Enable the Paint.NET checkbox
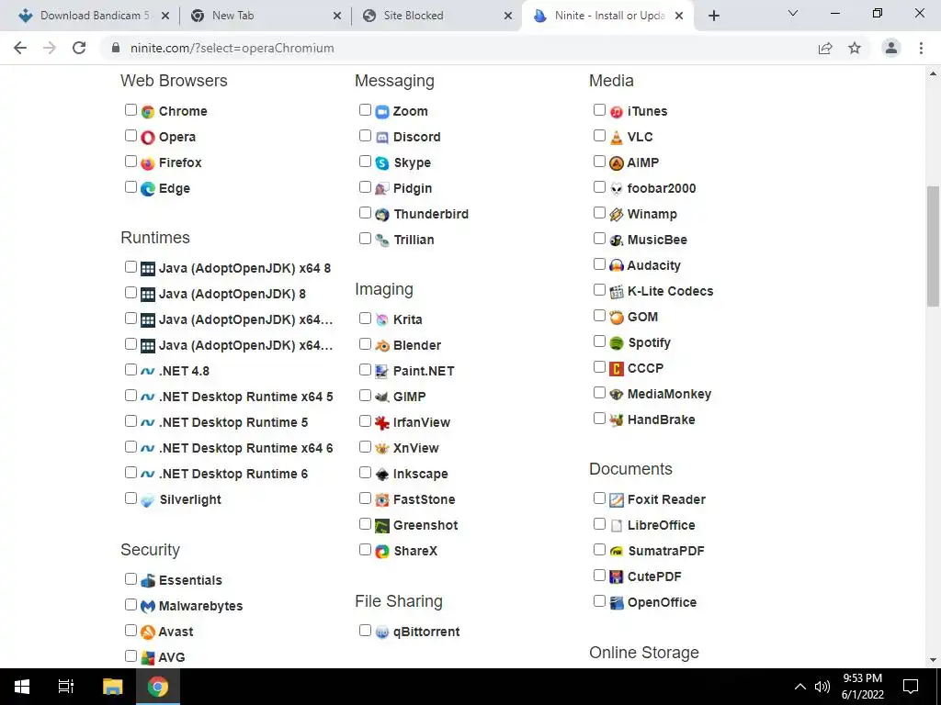 tap(365, 369)
